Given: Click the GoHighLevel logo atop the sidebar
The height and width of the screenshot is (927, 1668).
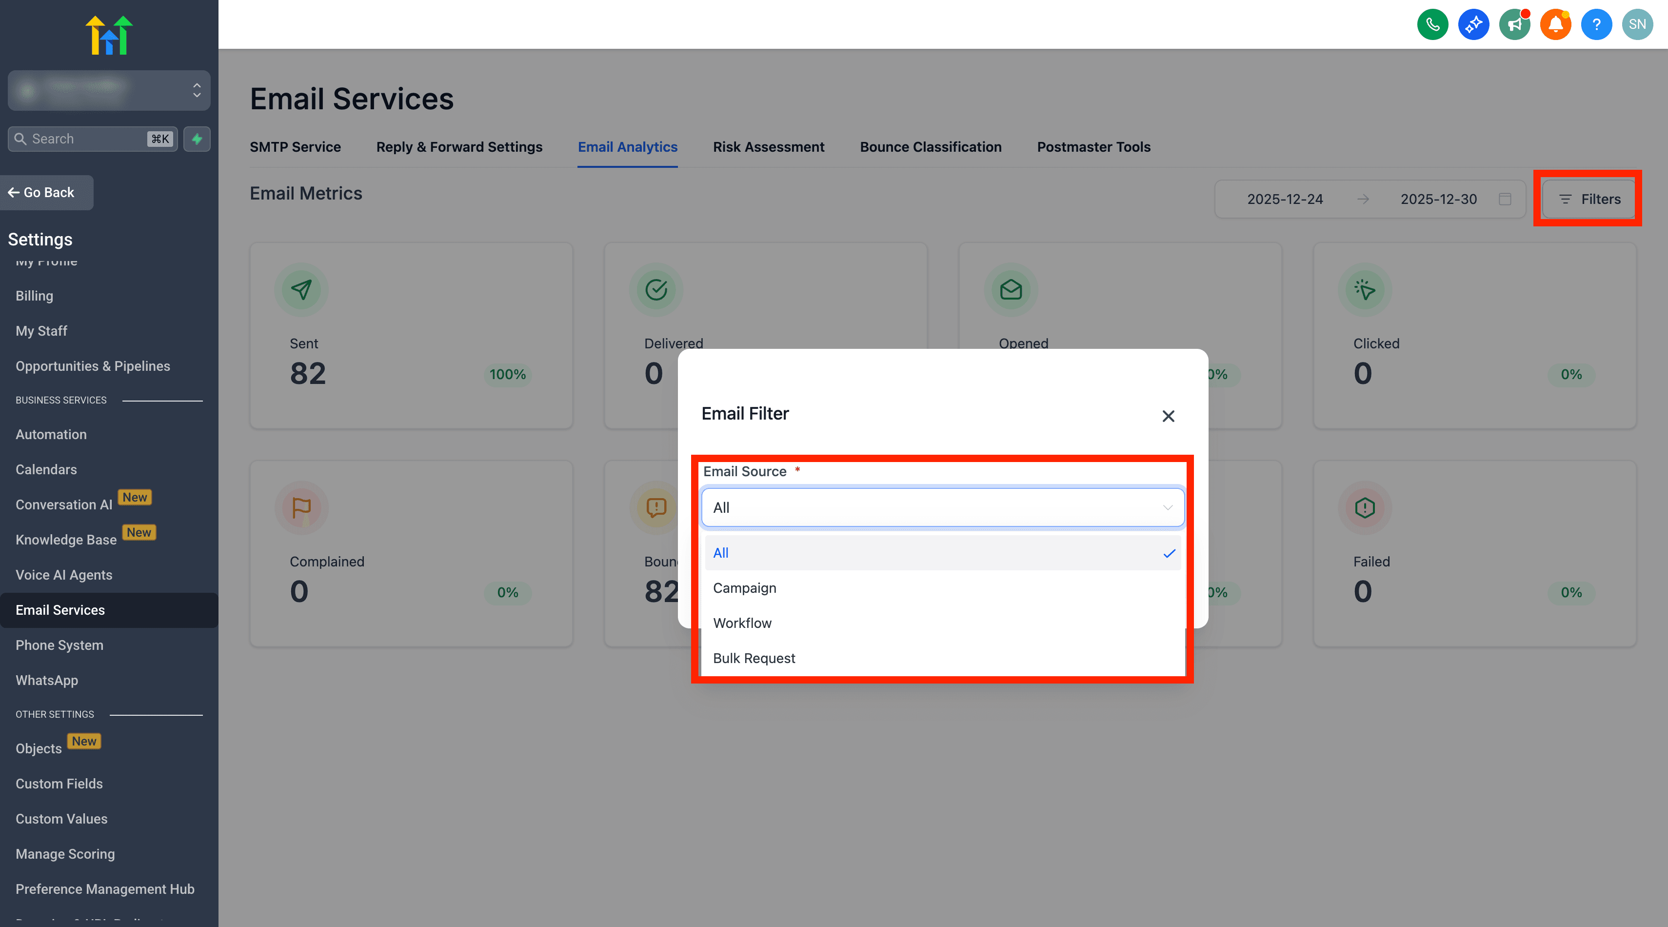Looking at the screenshot, I should 109,34.
